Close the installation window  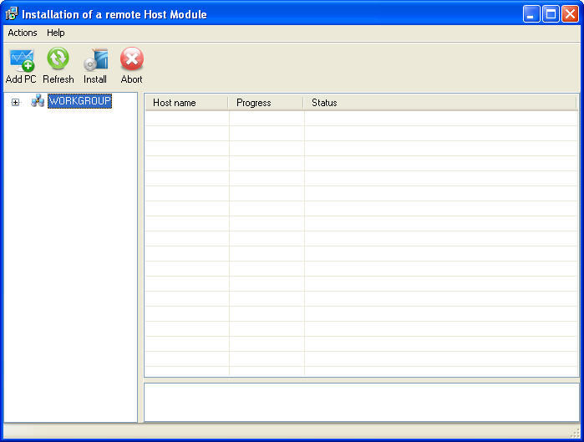571,14
